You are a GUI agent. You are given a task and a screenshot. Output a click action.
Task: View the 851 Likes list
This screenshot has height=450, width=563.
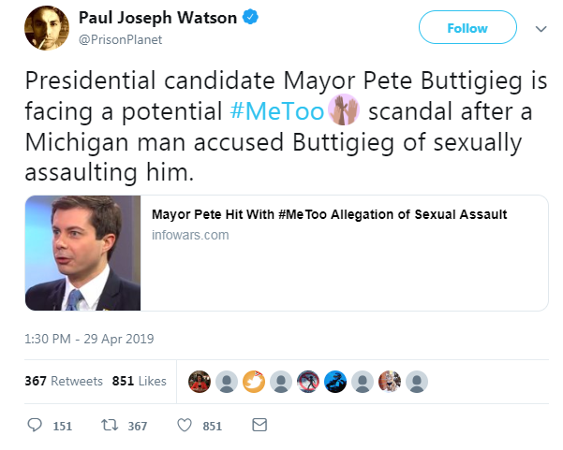tap(139, 381)
